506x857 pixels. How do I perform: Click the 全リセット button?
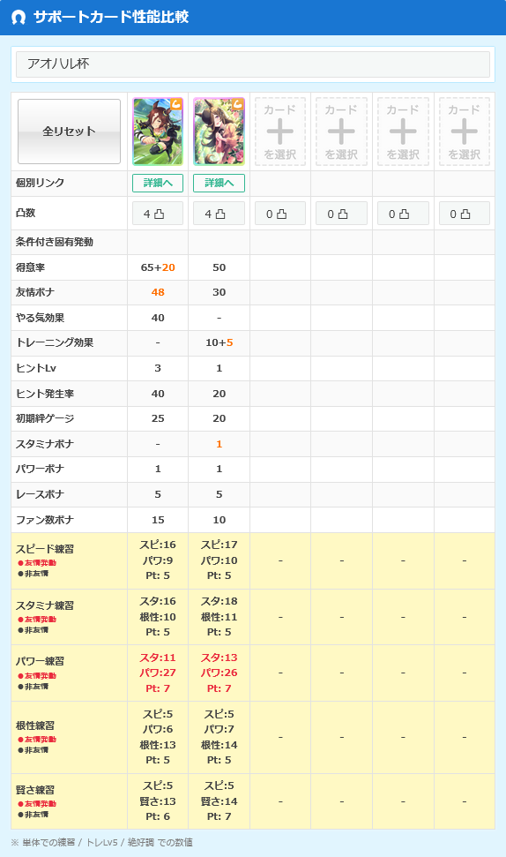pyautogui.click(x=70, y=132)
